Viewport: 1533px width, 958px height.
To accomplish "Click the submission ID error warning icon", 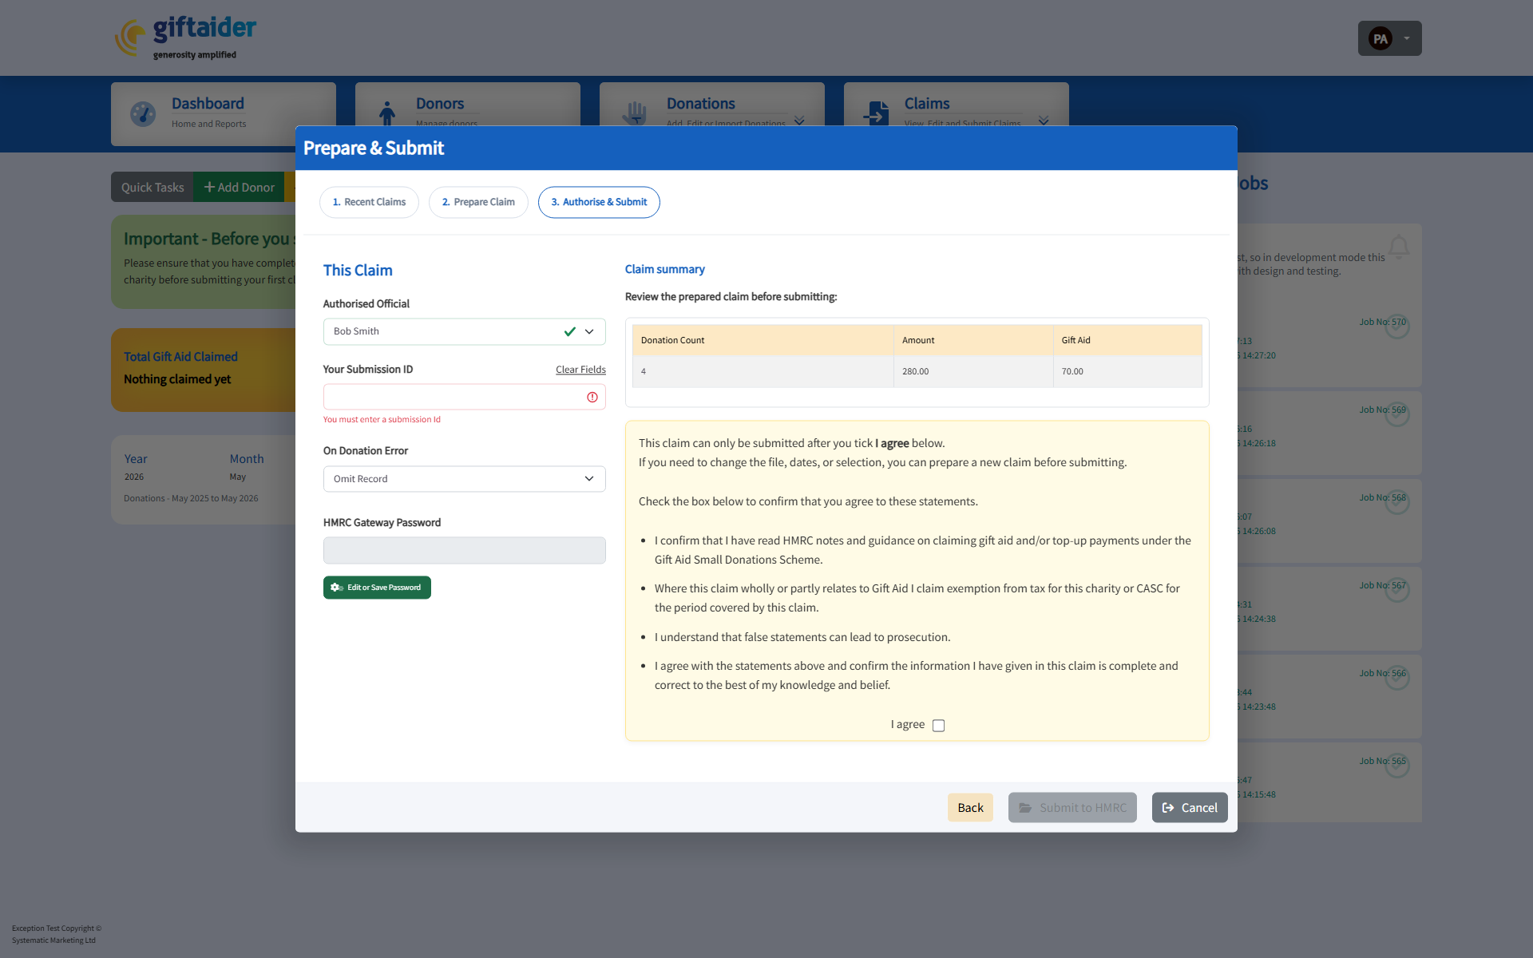I will point(592,397).
